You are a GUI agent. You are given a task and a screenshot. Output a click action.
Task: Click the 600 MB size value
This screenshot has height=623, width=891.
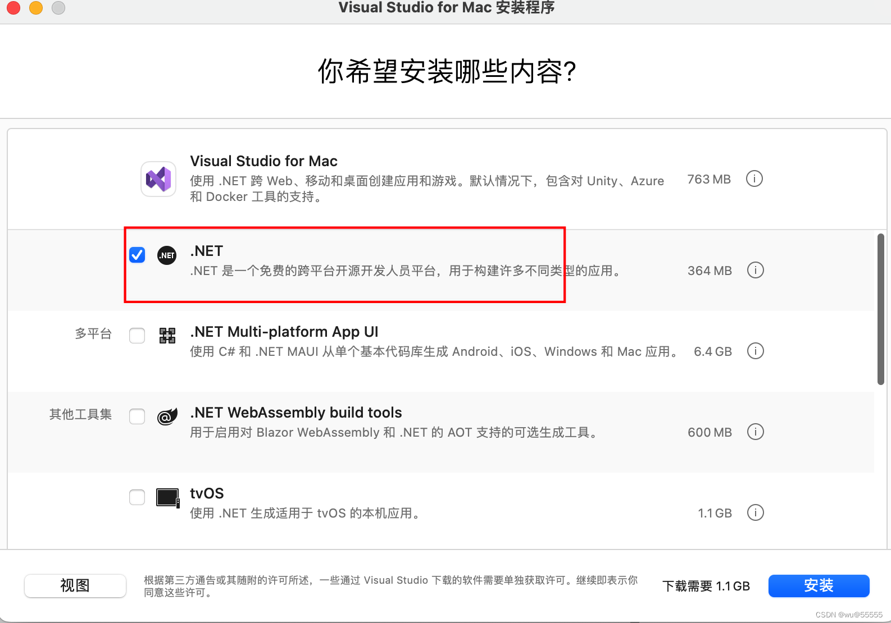pos(710,432)
